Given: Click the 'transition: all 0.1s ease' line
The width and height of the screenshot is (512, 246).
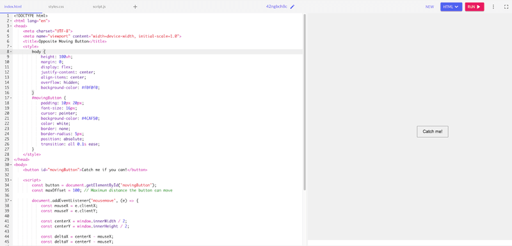Looking at the screenshot, I should tap(70, 144).
